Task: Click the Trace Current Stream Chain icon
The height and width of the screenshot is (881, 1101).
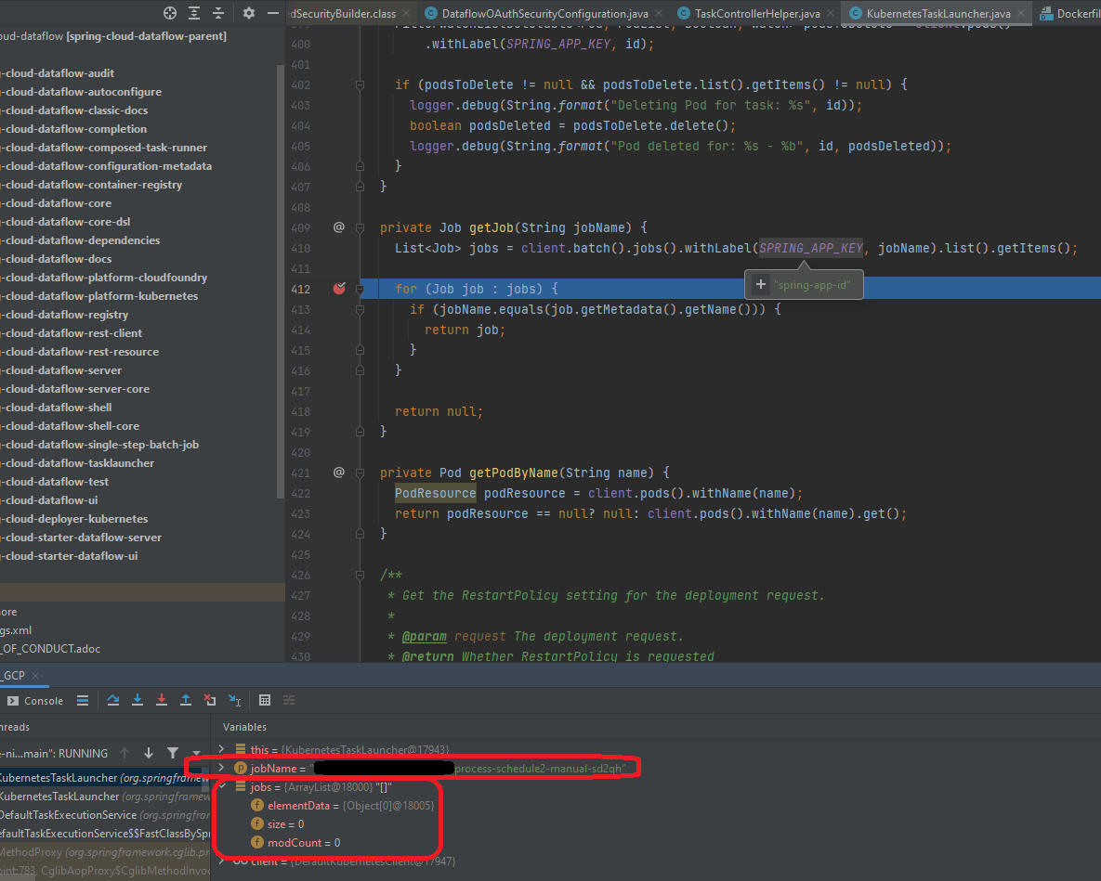Action: (x=289, y=700)
